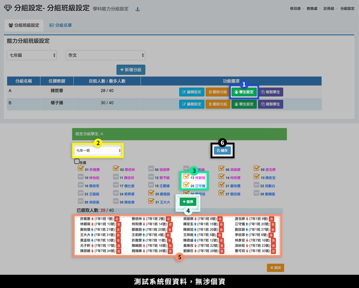
Task: Click the anchor icon beside the page title
Action: click(x=138, y=9)
